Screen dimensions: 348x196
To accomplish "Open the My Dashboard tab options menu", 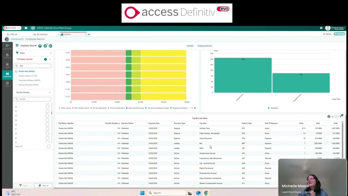I will coord(58,35).
